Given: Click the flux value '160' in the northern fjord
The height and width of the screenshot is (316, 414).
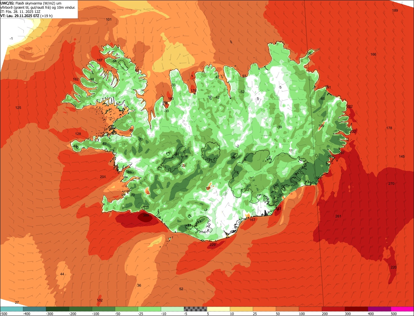Looking at the screenshot, I should [x=171, y=99].
